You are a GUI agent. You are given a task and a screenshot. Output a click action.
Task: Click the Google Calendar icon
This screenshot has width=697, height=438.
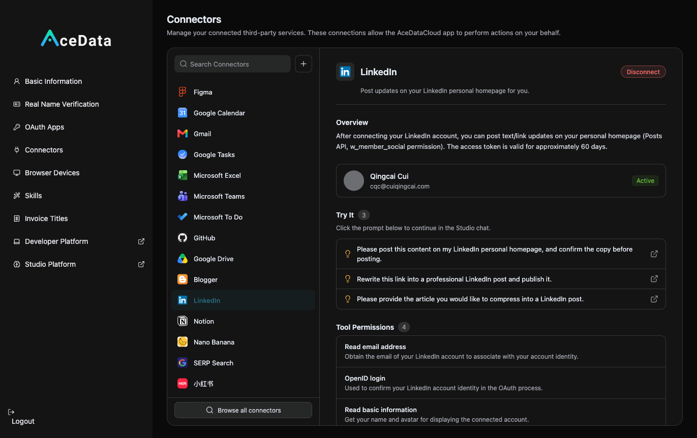pos(183,113)
